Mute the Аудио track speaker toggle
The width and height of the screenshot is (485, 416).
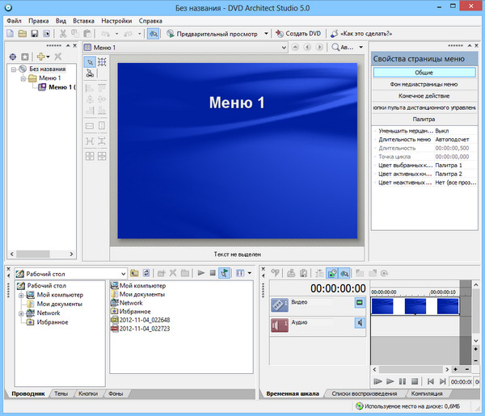360,324
